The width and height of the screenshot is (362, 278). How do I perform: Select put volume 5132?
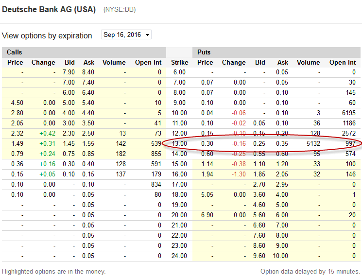click(313, 144)
